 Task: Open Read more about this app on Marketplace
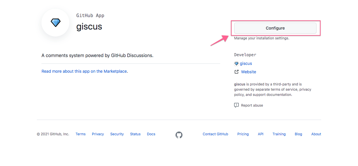click(84, 71)
